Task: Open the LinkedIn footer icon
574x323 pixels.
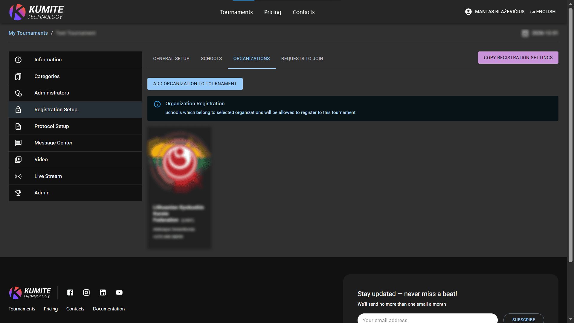Action: click(103, 292)
